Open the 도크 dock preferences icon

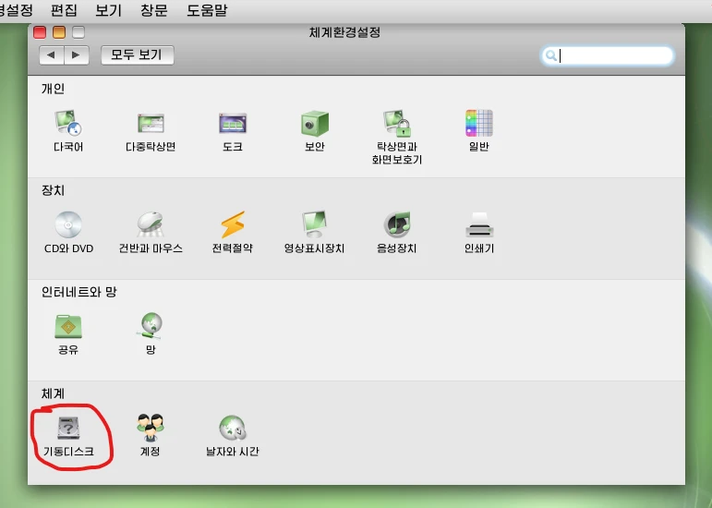coord(233,123)
